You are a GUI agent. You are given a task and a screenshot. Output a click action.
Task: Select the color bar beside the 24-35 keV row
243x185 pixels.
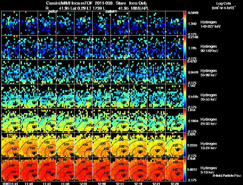coord(185,121)
